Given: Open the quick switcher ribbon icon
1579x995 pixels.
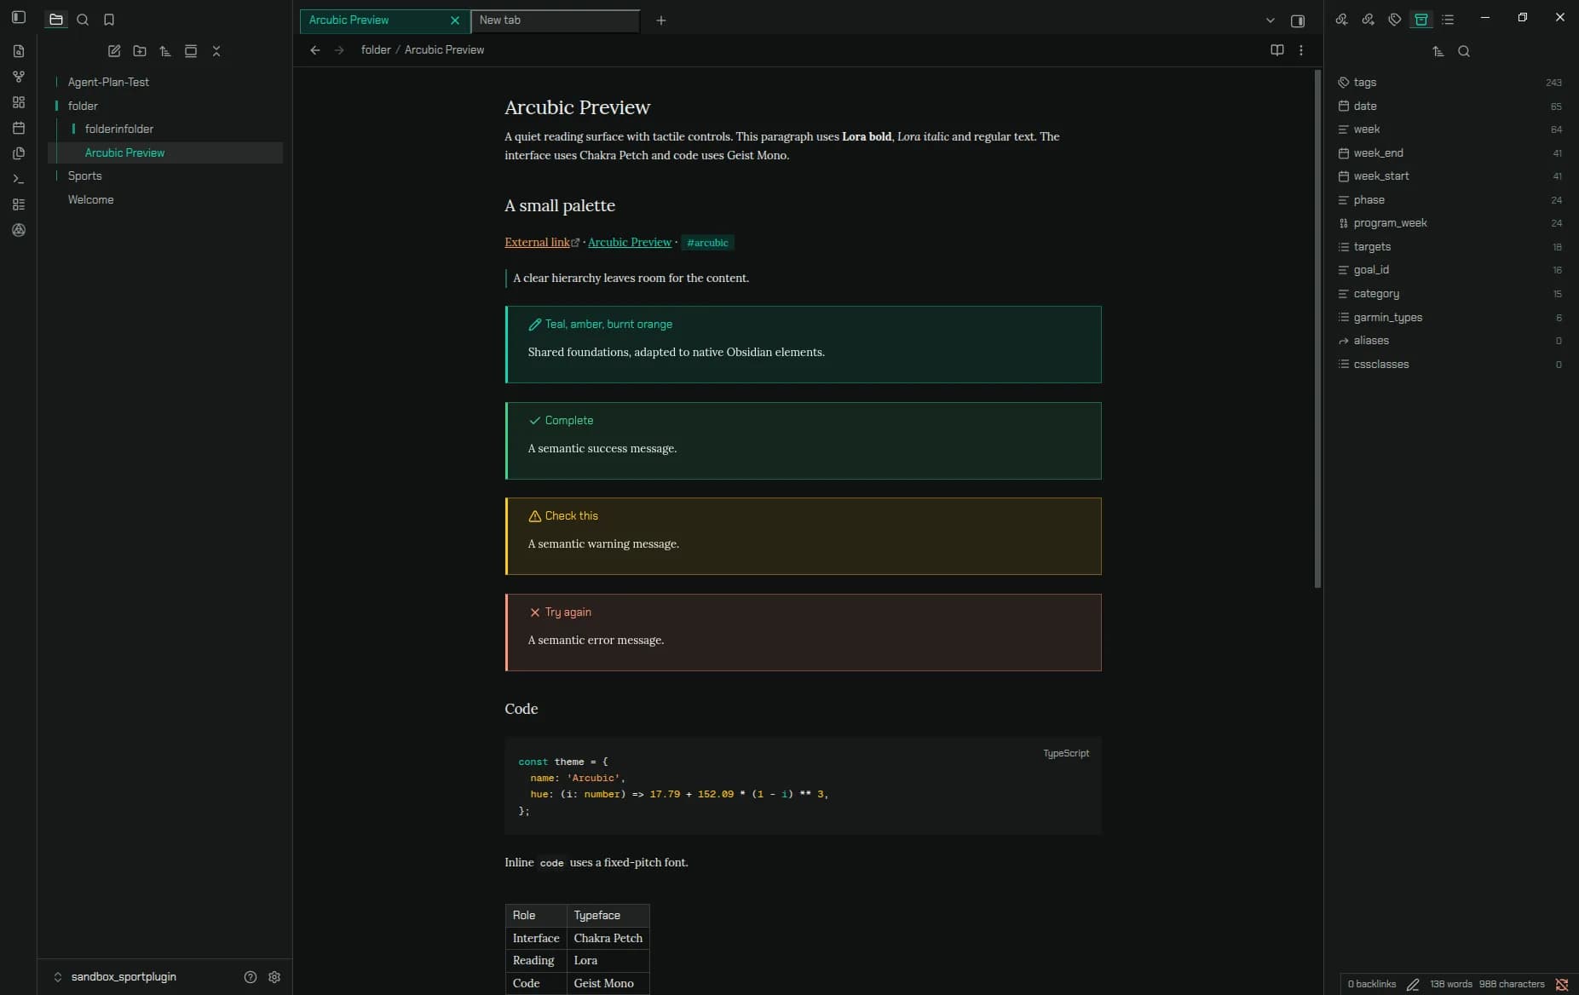Looking at the screenshot, I should click(x=19, y=51).
